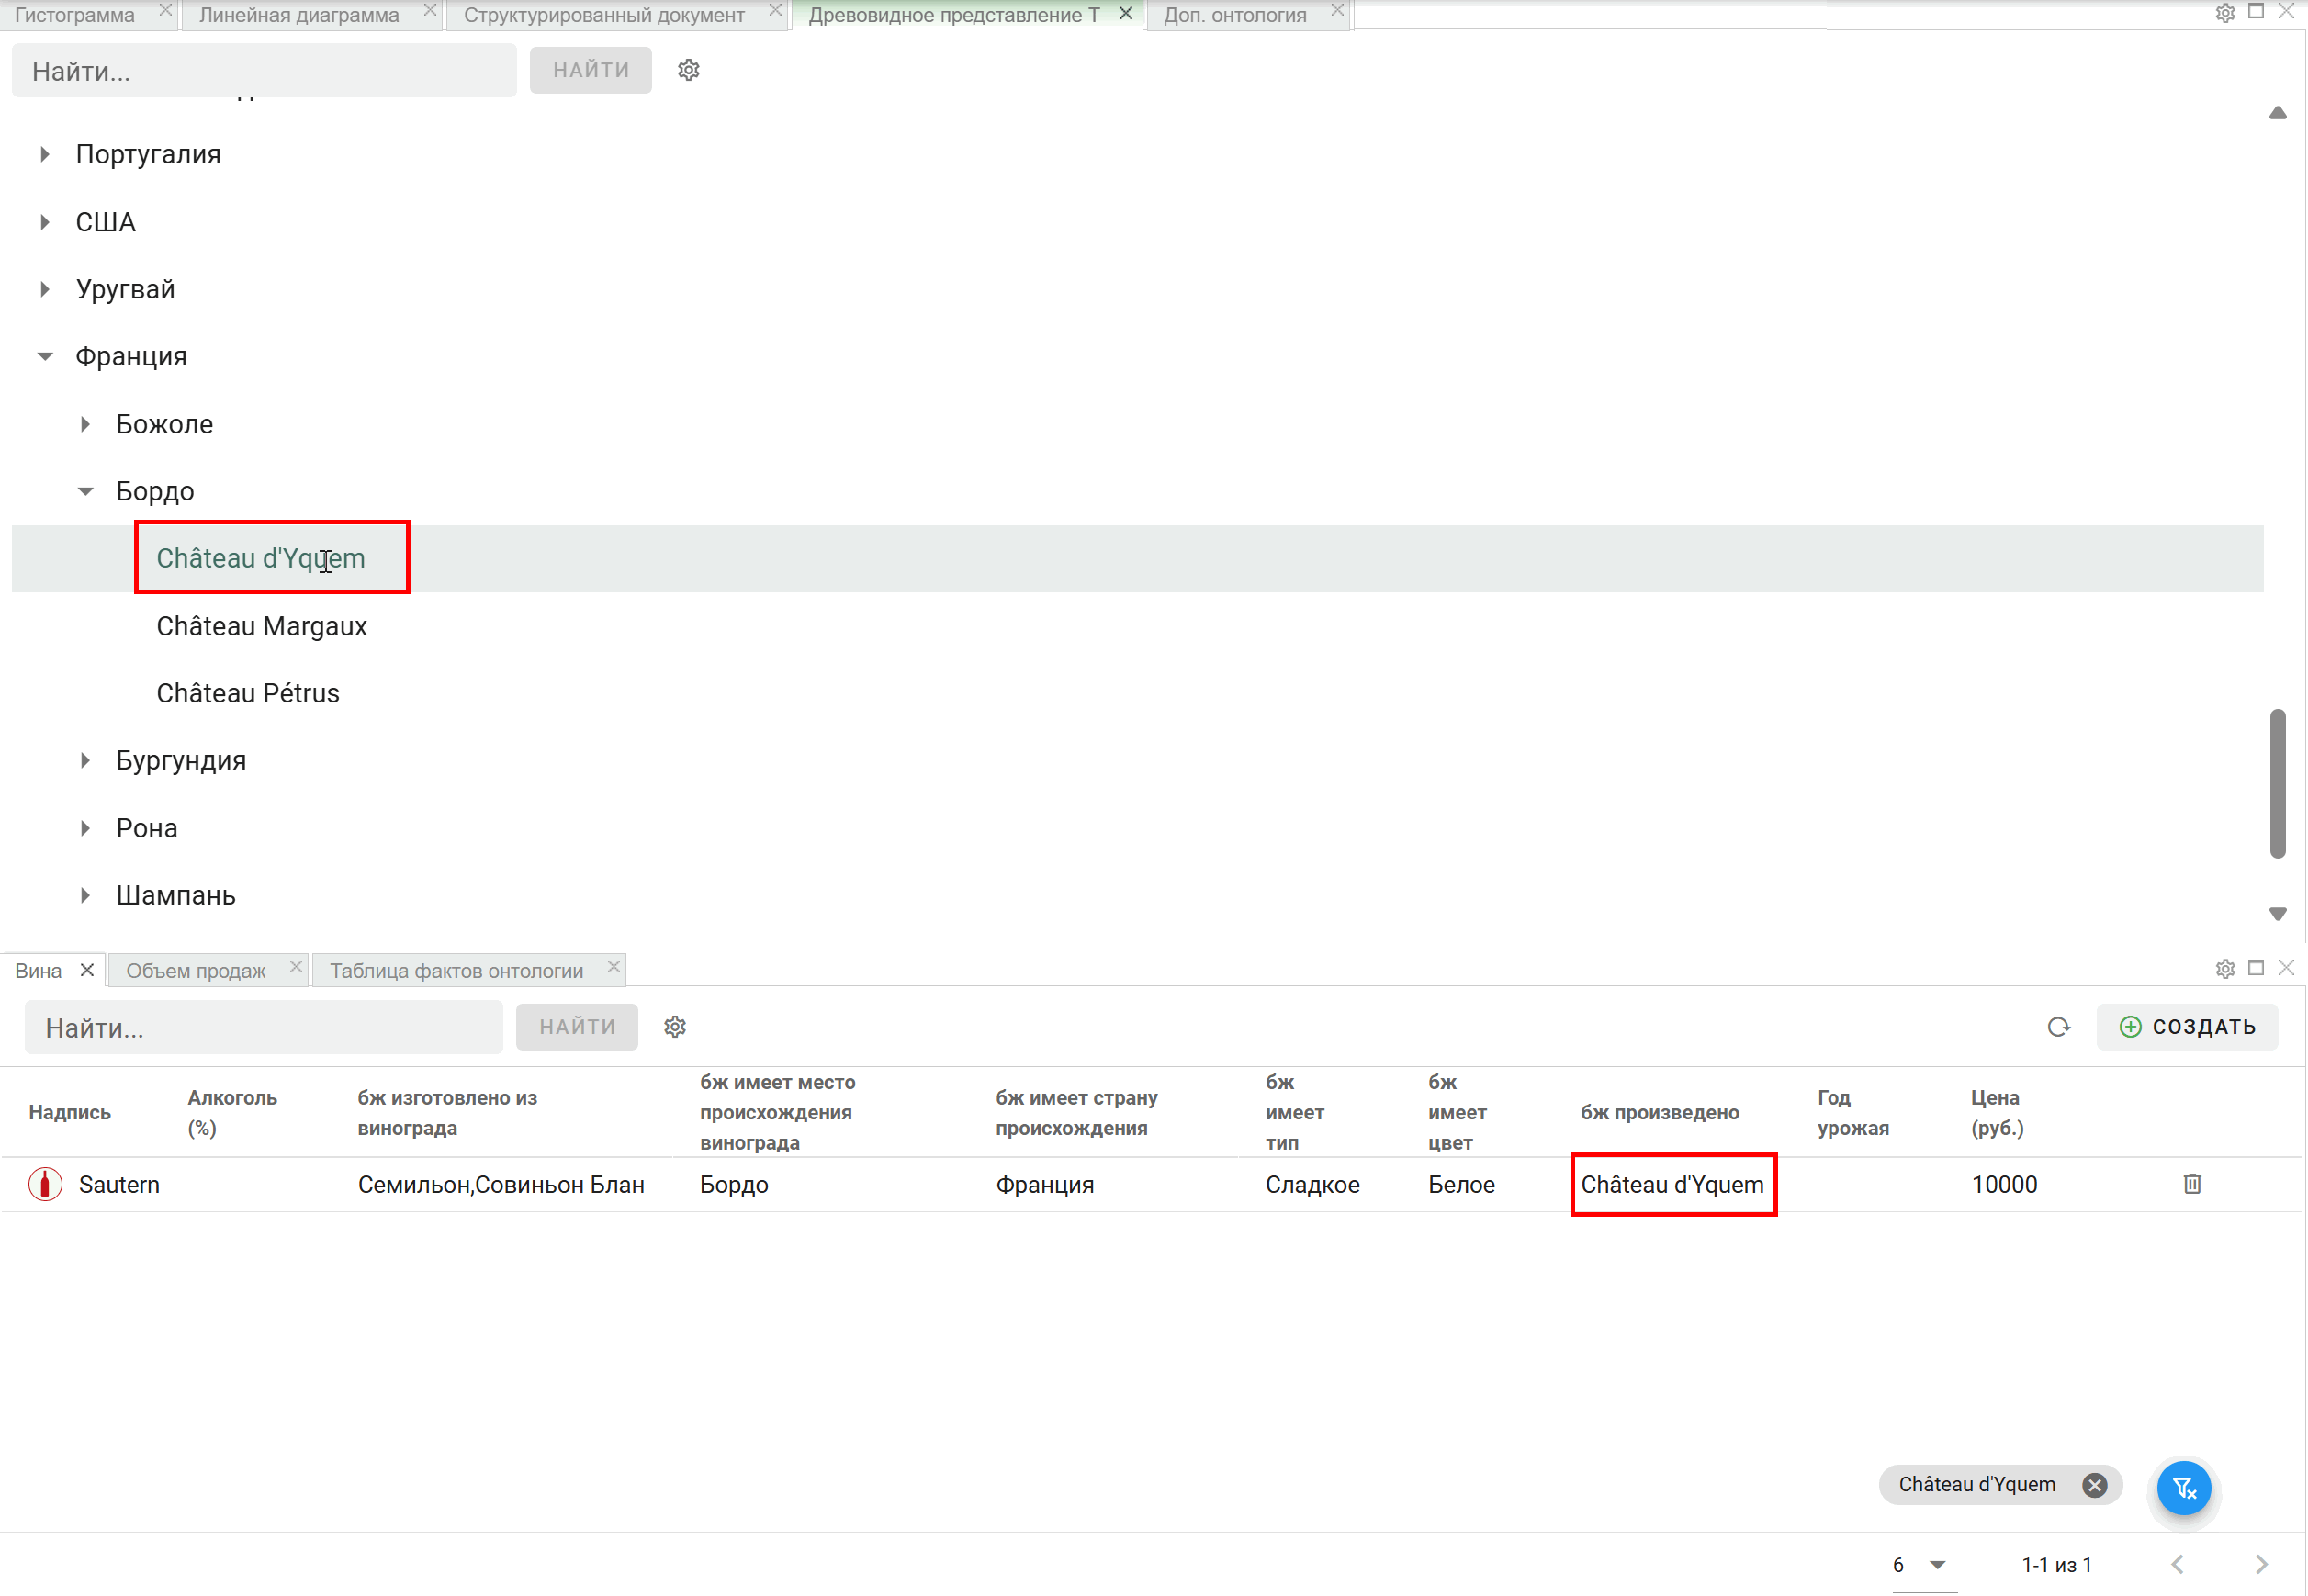This screenshot has width=2308, height=1596.
Task: Sort by the Алкоголь (%) column header
Action: (x=232, y=1113)
